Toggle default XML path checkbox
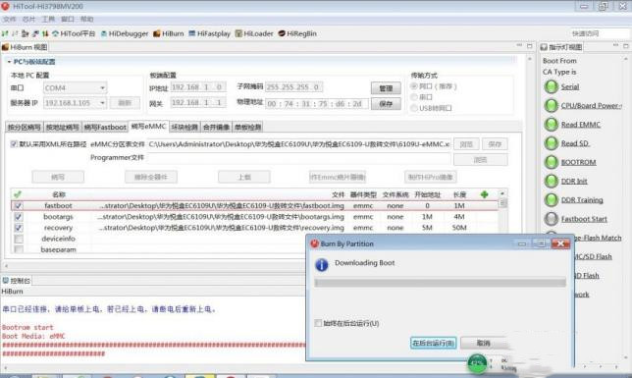The height and width of the screenshot is (378, 632). tap(14, 144)
